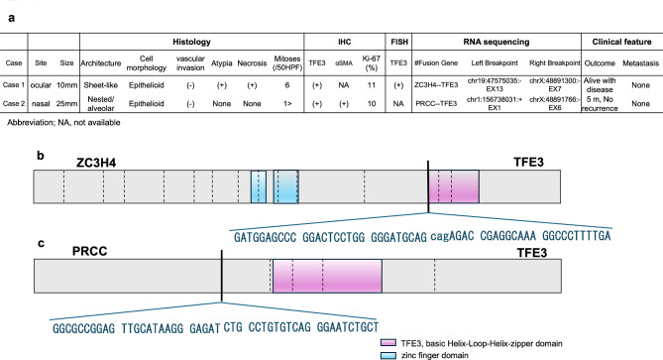Click the 'zinc finger domain' legend text
The image size is (663, 360).
(435, 356)
